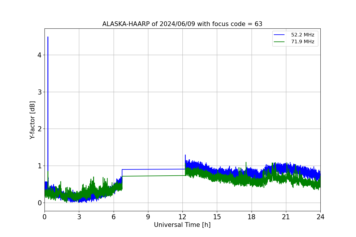Click y-axis tick label 2
356x237 pixels.
click(39, 129)
